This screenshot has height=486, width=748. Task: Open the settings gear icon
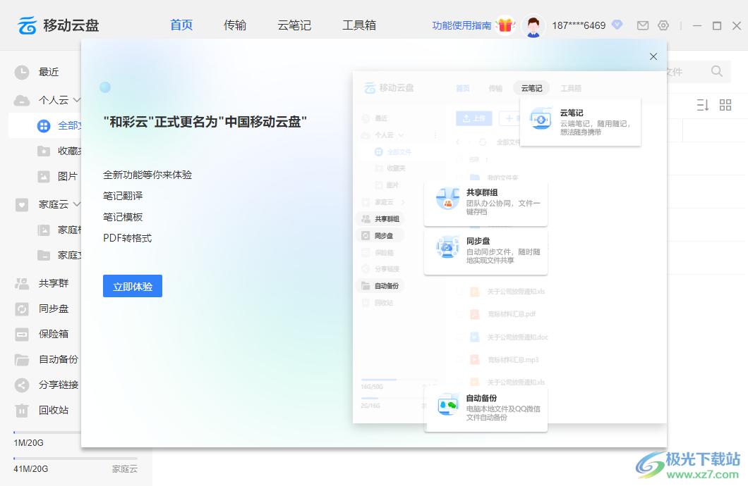[x=663, y=25]
